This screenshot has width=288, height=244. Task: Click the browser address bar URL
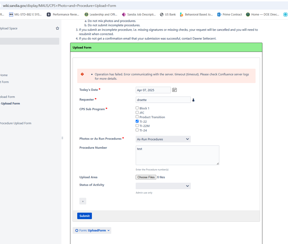click(x=59, y=6)
